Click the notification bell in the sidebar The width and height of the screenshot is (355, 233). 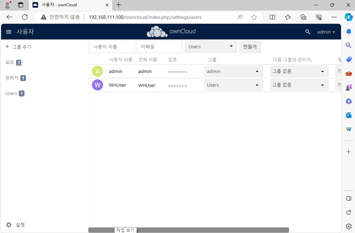[349, 31]
